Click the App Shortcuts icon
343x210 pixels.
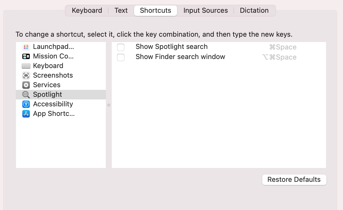pyautogui.click(x=26, y=114)
